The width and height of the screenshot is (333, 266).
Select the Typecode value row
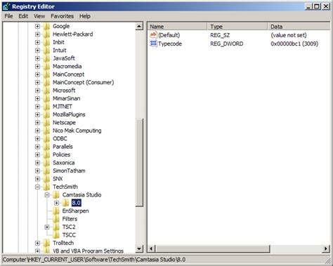coord(238,44)
